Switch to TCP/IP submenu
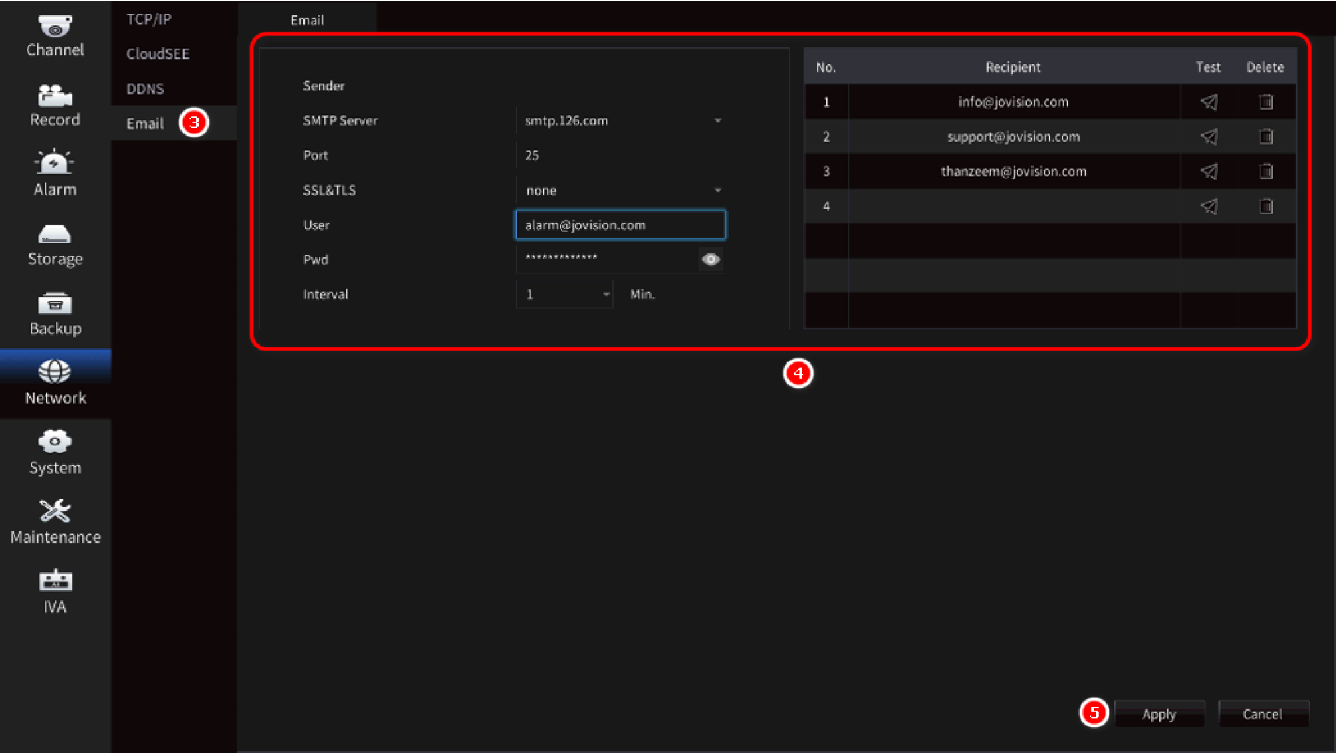 [149, 19]
